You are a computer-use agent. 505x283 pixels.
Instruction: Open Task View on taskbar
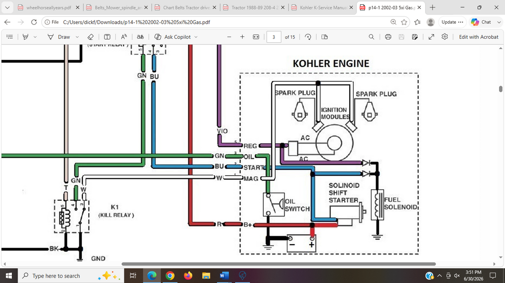133,276
